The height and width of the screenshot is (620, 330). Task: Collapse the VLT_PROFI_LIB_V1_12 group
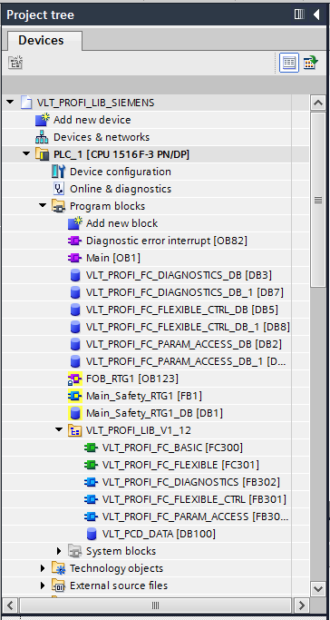59,429
